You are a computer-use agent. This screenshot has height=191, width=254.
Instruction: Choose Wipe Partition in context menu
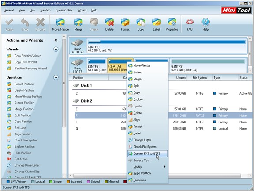147,173
